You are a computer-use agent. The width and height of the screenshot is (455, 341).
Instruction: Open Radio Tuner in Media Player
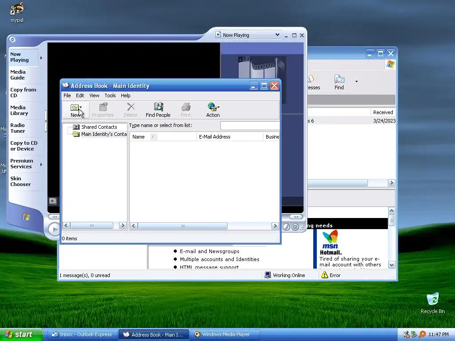pos(18,128)
